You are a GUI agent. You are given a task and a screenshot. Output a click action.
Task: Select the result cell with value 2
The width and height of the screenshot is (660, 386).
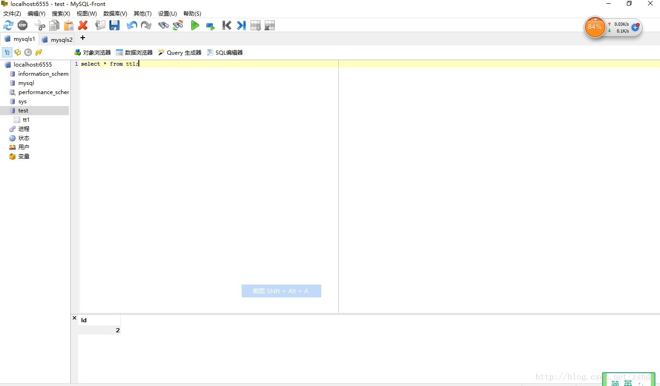[x=99, y=330]
